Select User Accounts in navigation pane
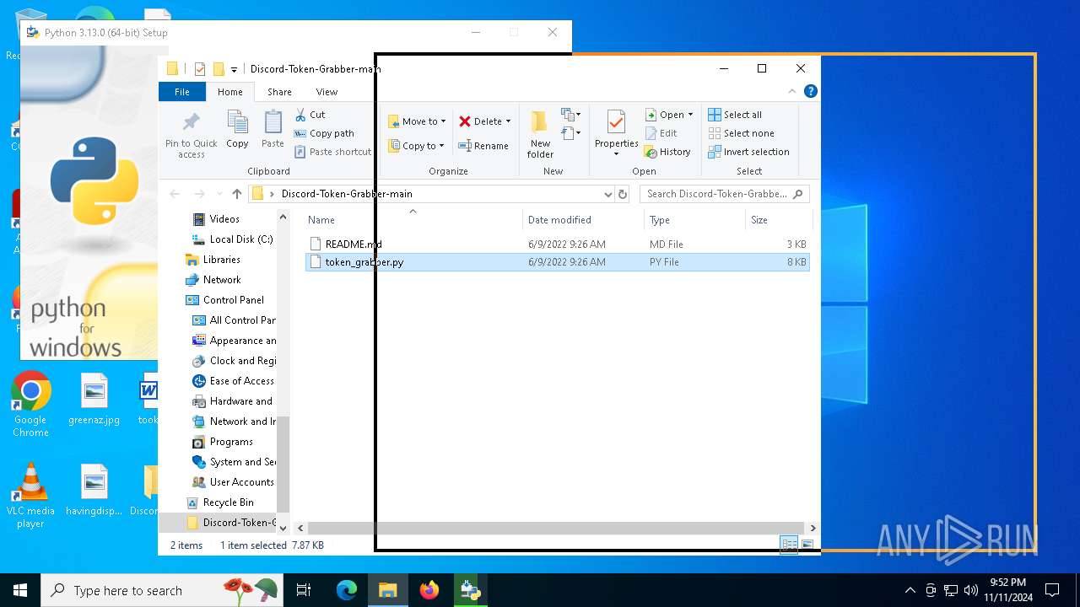 point(234,482)
